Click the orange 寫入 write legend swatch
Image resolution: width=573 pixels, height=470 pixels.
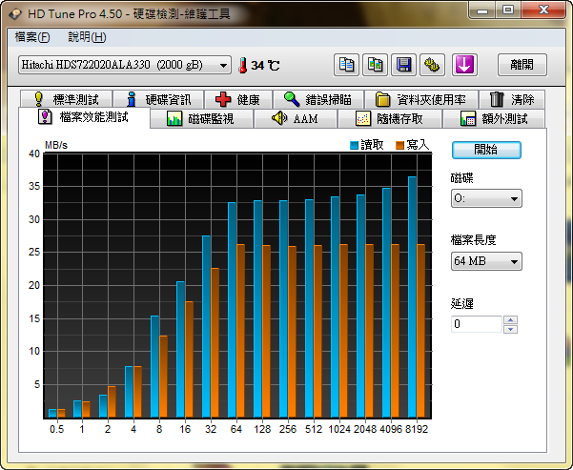coord(399,145)
